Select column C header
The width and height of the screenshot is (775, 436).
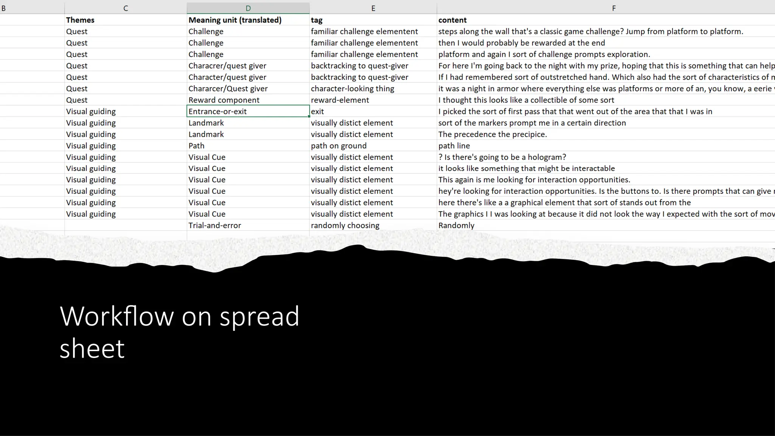tap(126, 8)
